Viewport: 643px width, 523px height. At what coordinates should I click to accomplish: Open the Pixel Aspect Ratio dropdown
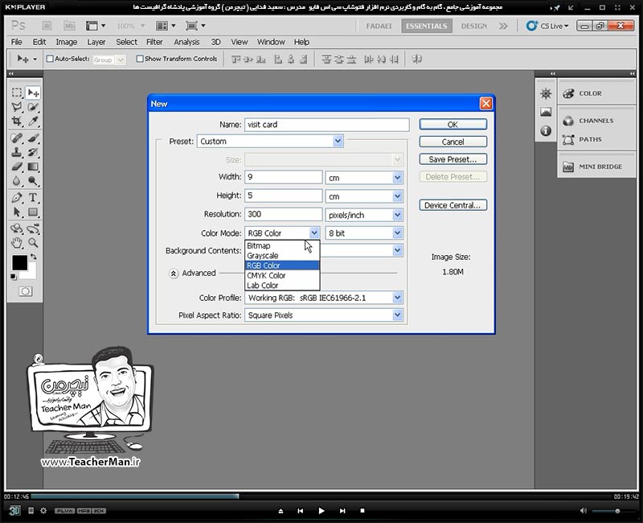324,315
